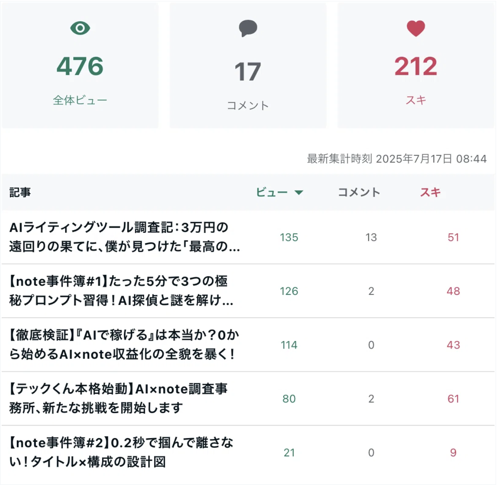Click the speech bubble comment icon
Image resolution: width=497 pixels, height=485 pixels.
coord(248,28)
